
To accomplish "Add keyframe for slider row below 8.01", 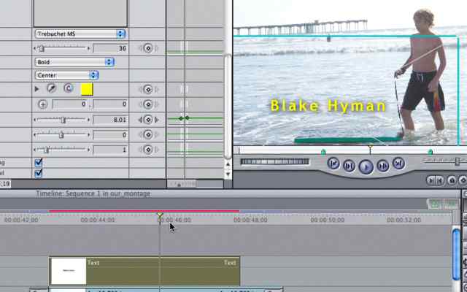I will pos(148,134).
